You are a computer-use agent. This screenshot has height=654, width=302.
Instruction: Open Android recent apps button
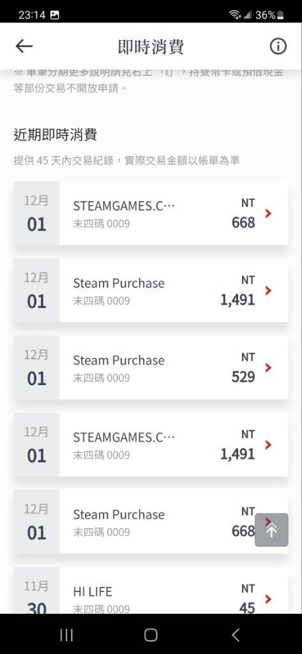(x=66, y=635)
